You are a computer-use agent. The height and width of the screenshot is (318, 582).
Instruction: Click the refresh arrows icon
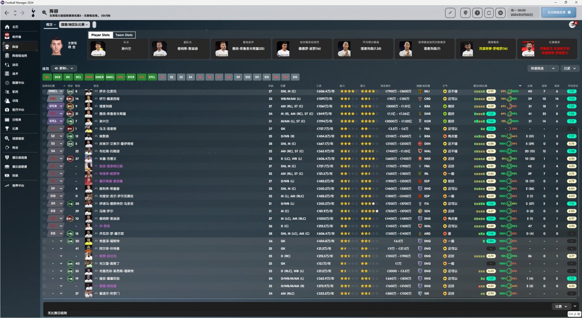[x=489, y=13]
